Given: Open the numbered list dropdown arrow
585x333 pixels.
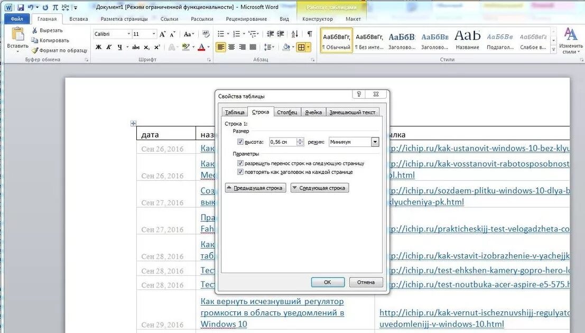Looking at the screenshot, I should 244,34.
